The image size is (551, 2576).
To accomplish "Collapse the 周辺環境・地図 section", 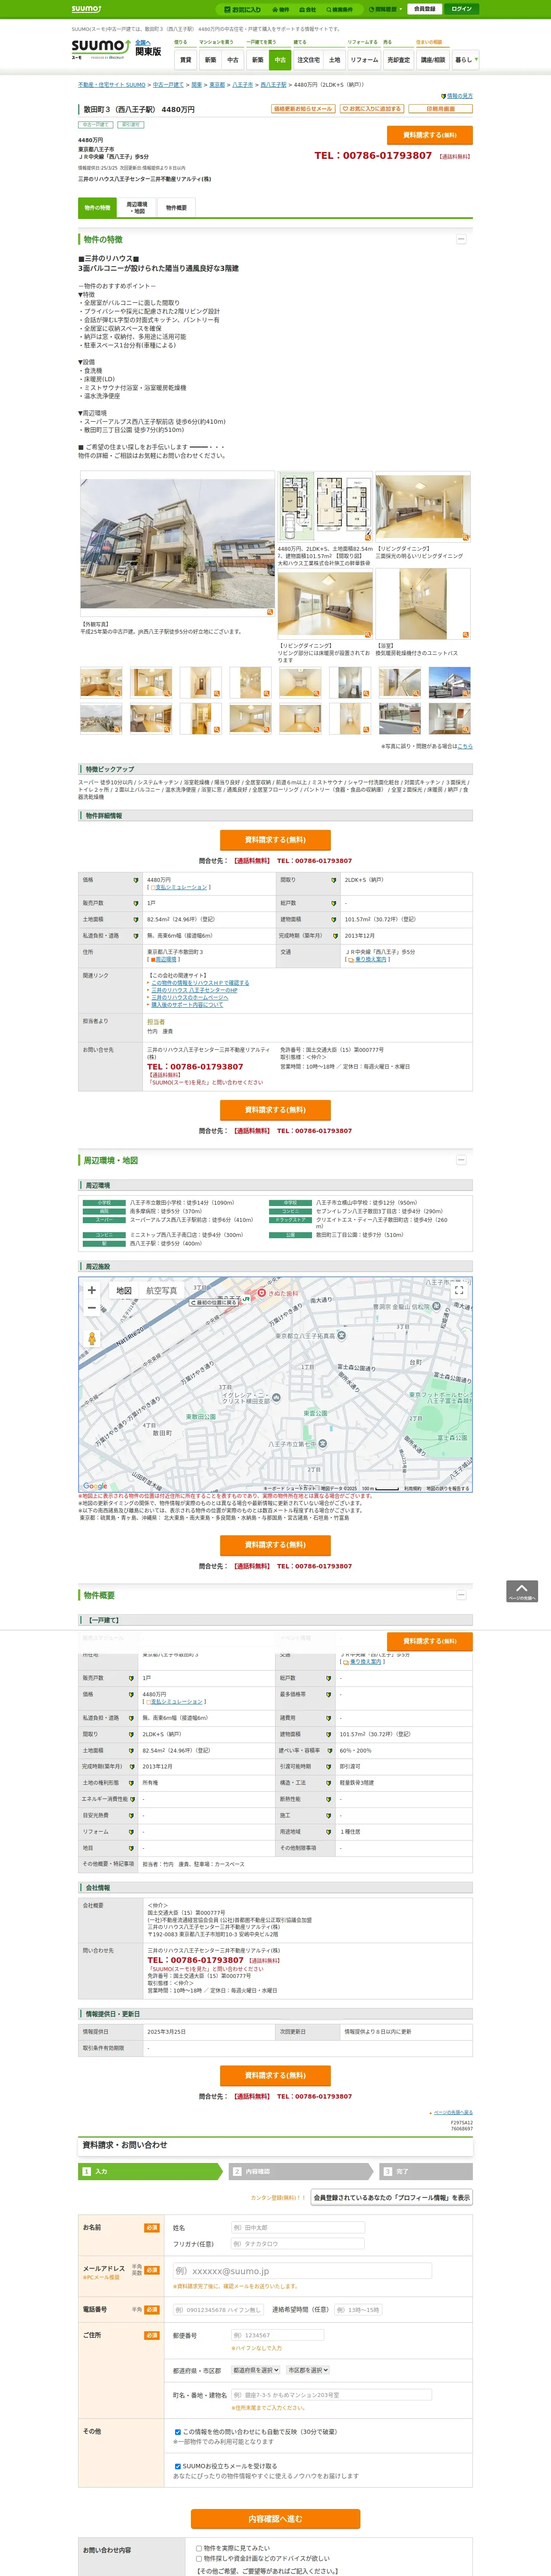I will (461, 1160).
